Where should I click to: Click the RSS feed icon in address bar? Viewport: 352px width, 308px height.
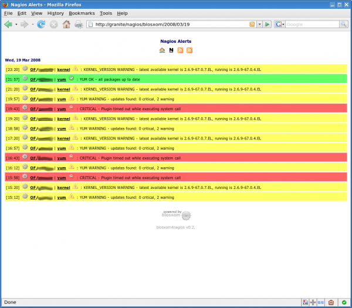[252, 25]
